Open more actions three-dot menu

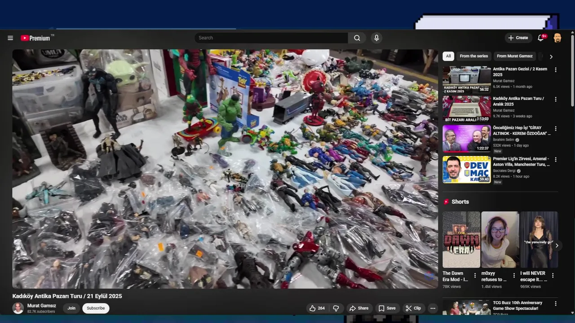tap(433, 308)
